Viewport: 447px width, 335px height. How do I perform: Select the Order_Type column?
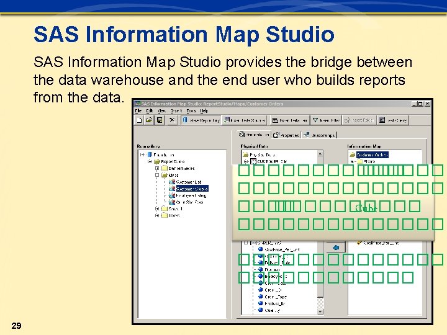[x=276, y=297]
